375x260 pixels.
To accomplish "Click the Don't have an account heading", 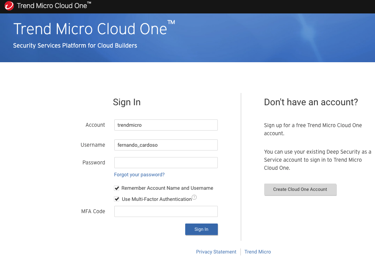I will pos(311,102).
